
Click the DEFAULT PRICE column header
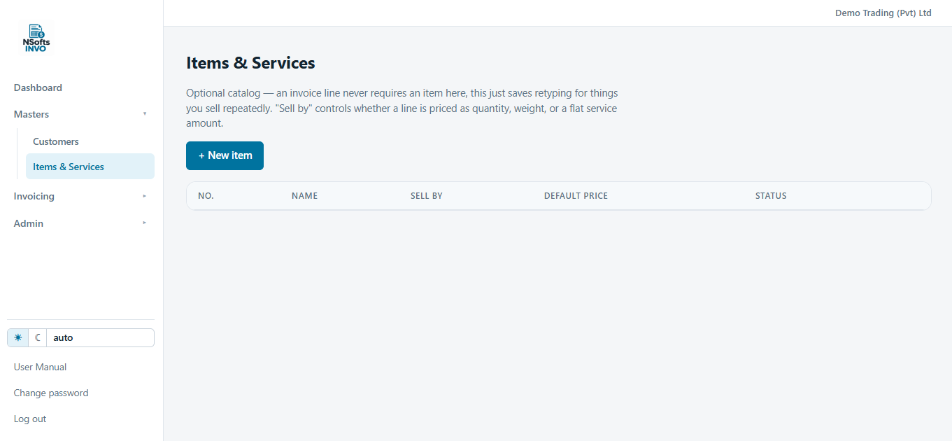[x=576, y=196]
